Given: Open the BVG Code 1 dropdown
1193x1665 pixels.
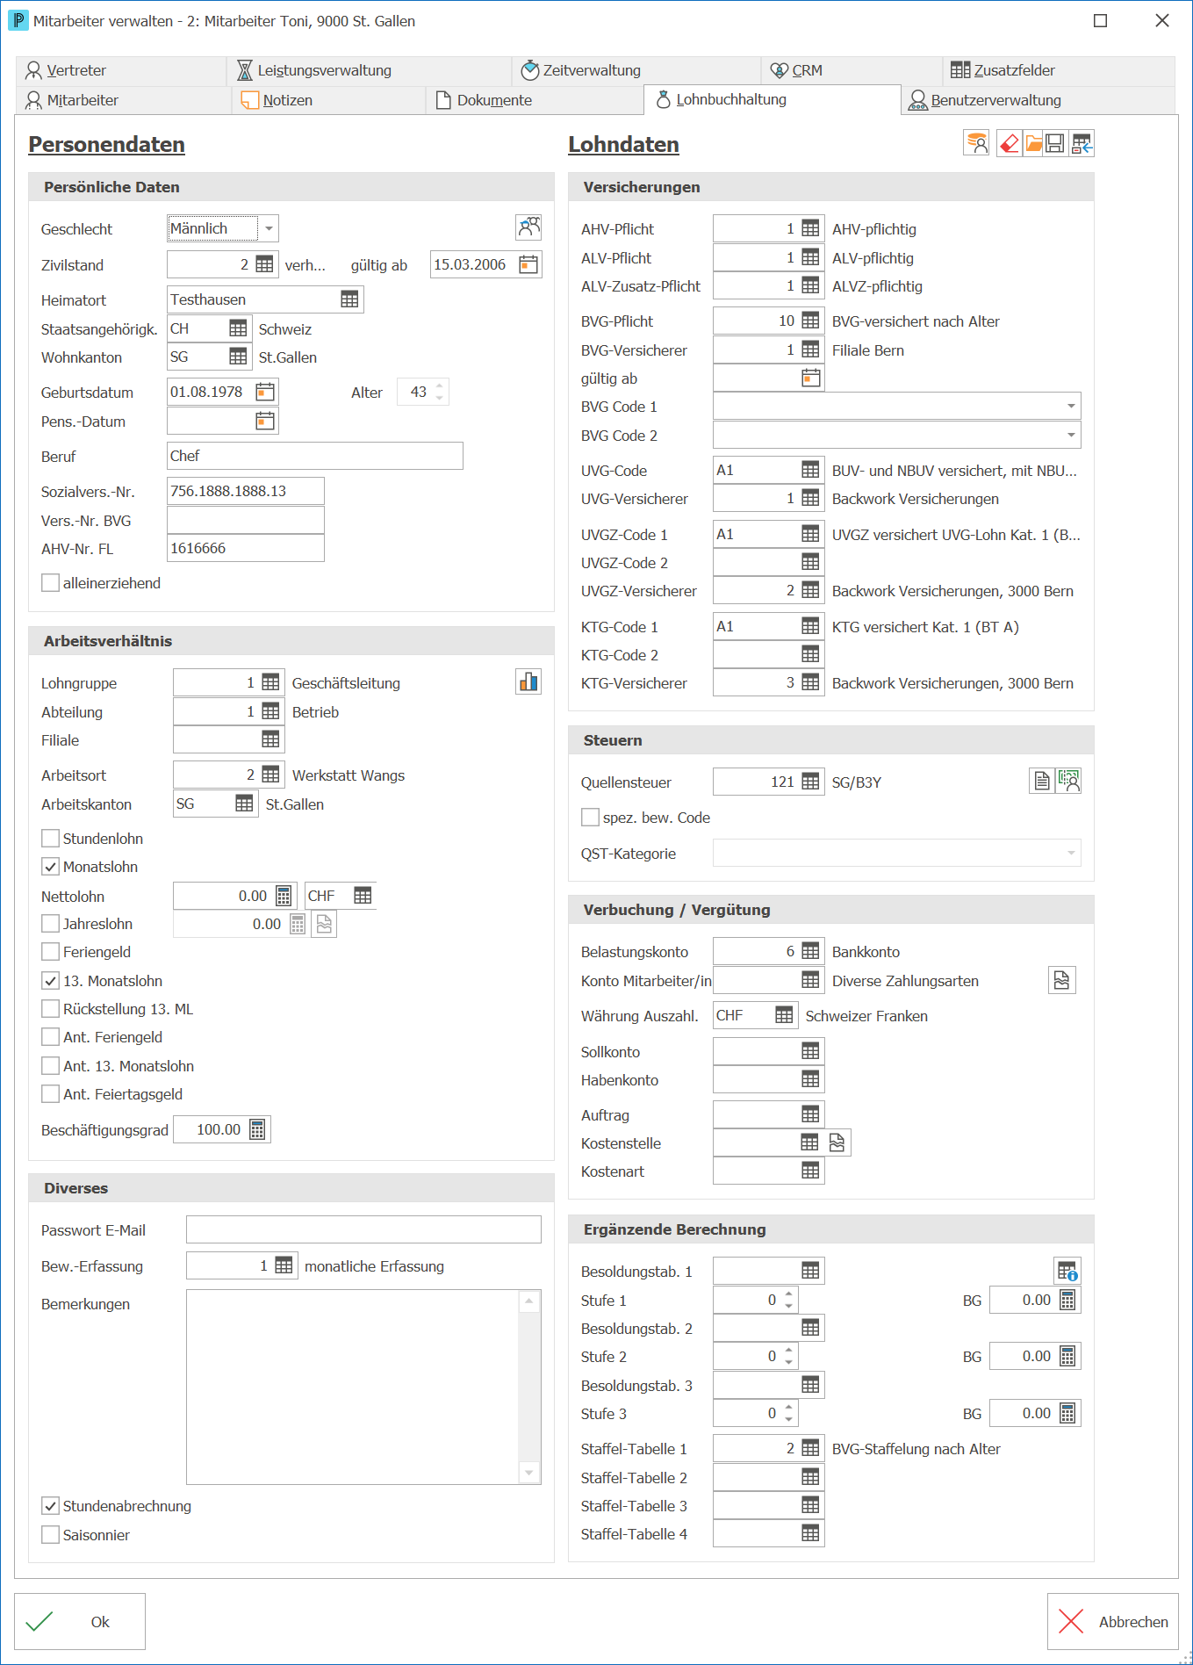Looking at the screenshot, I should 1071,406.
